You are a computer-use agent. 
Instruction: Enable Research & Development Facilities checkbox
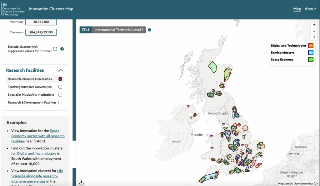click(x=60, y=103)
